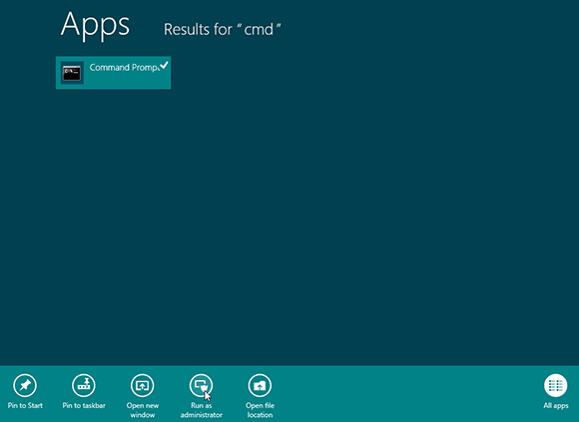Click the Run as administrator shield icon
This screenshot has height=422, width=579.
(202, 385)
